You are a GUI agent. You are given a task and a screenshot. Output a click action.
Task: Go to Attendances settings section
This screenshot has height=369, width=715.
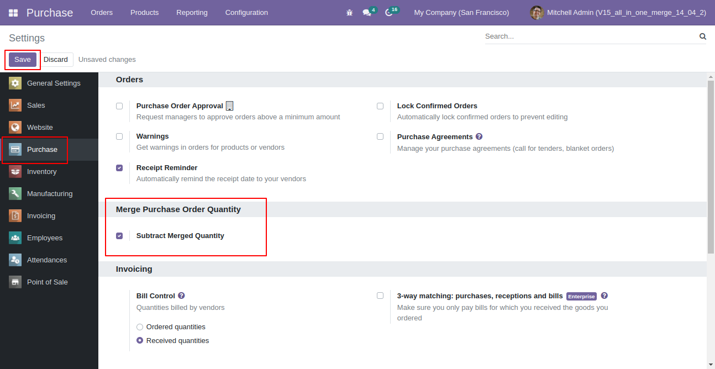[49, 260]
